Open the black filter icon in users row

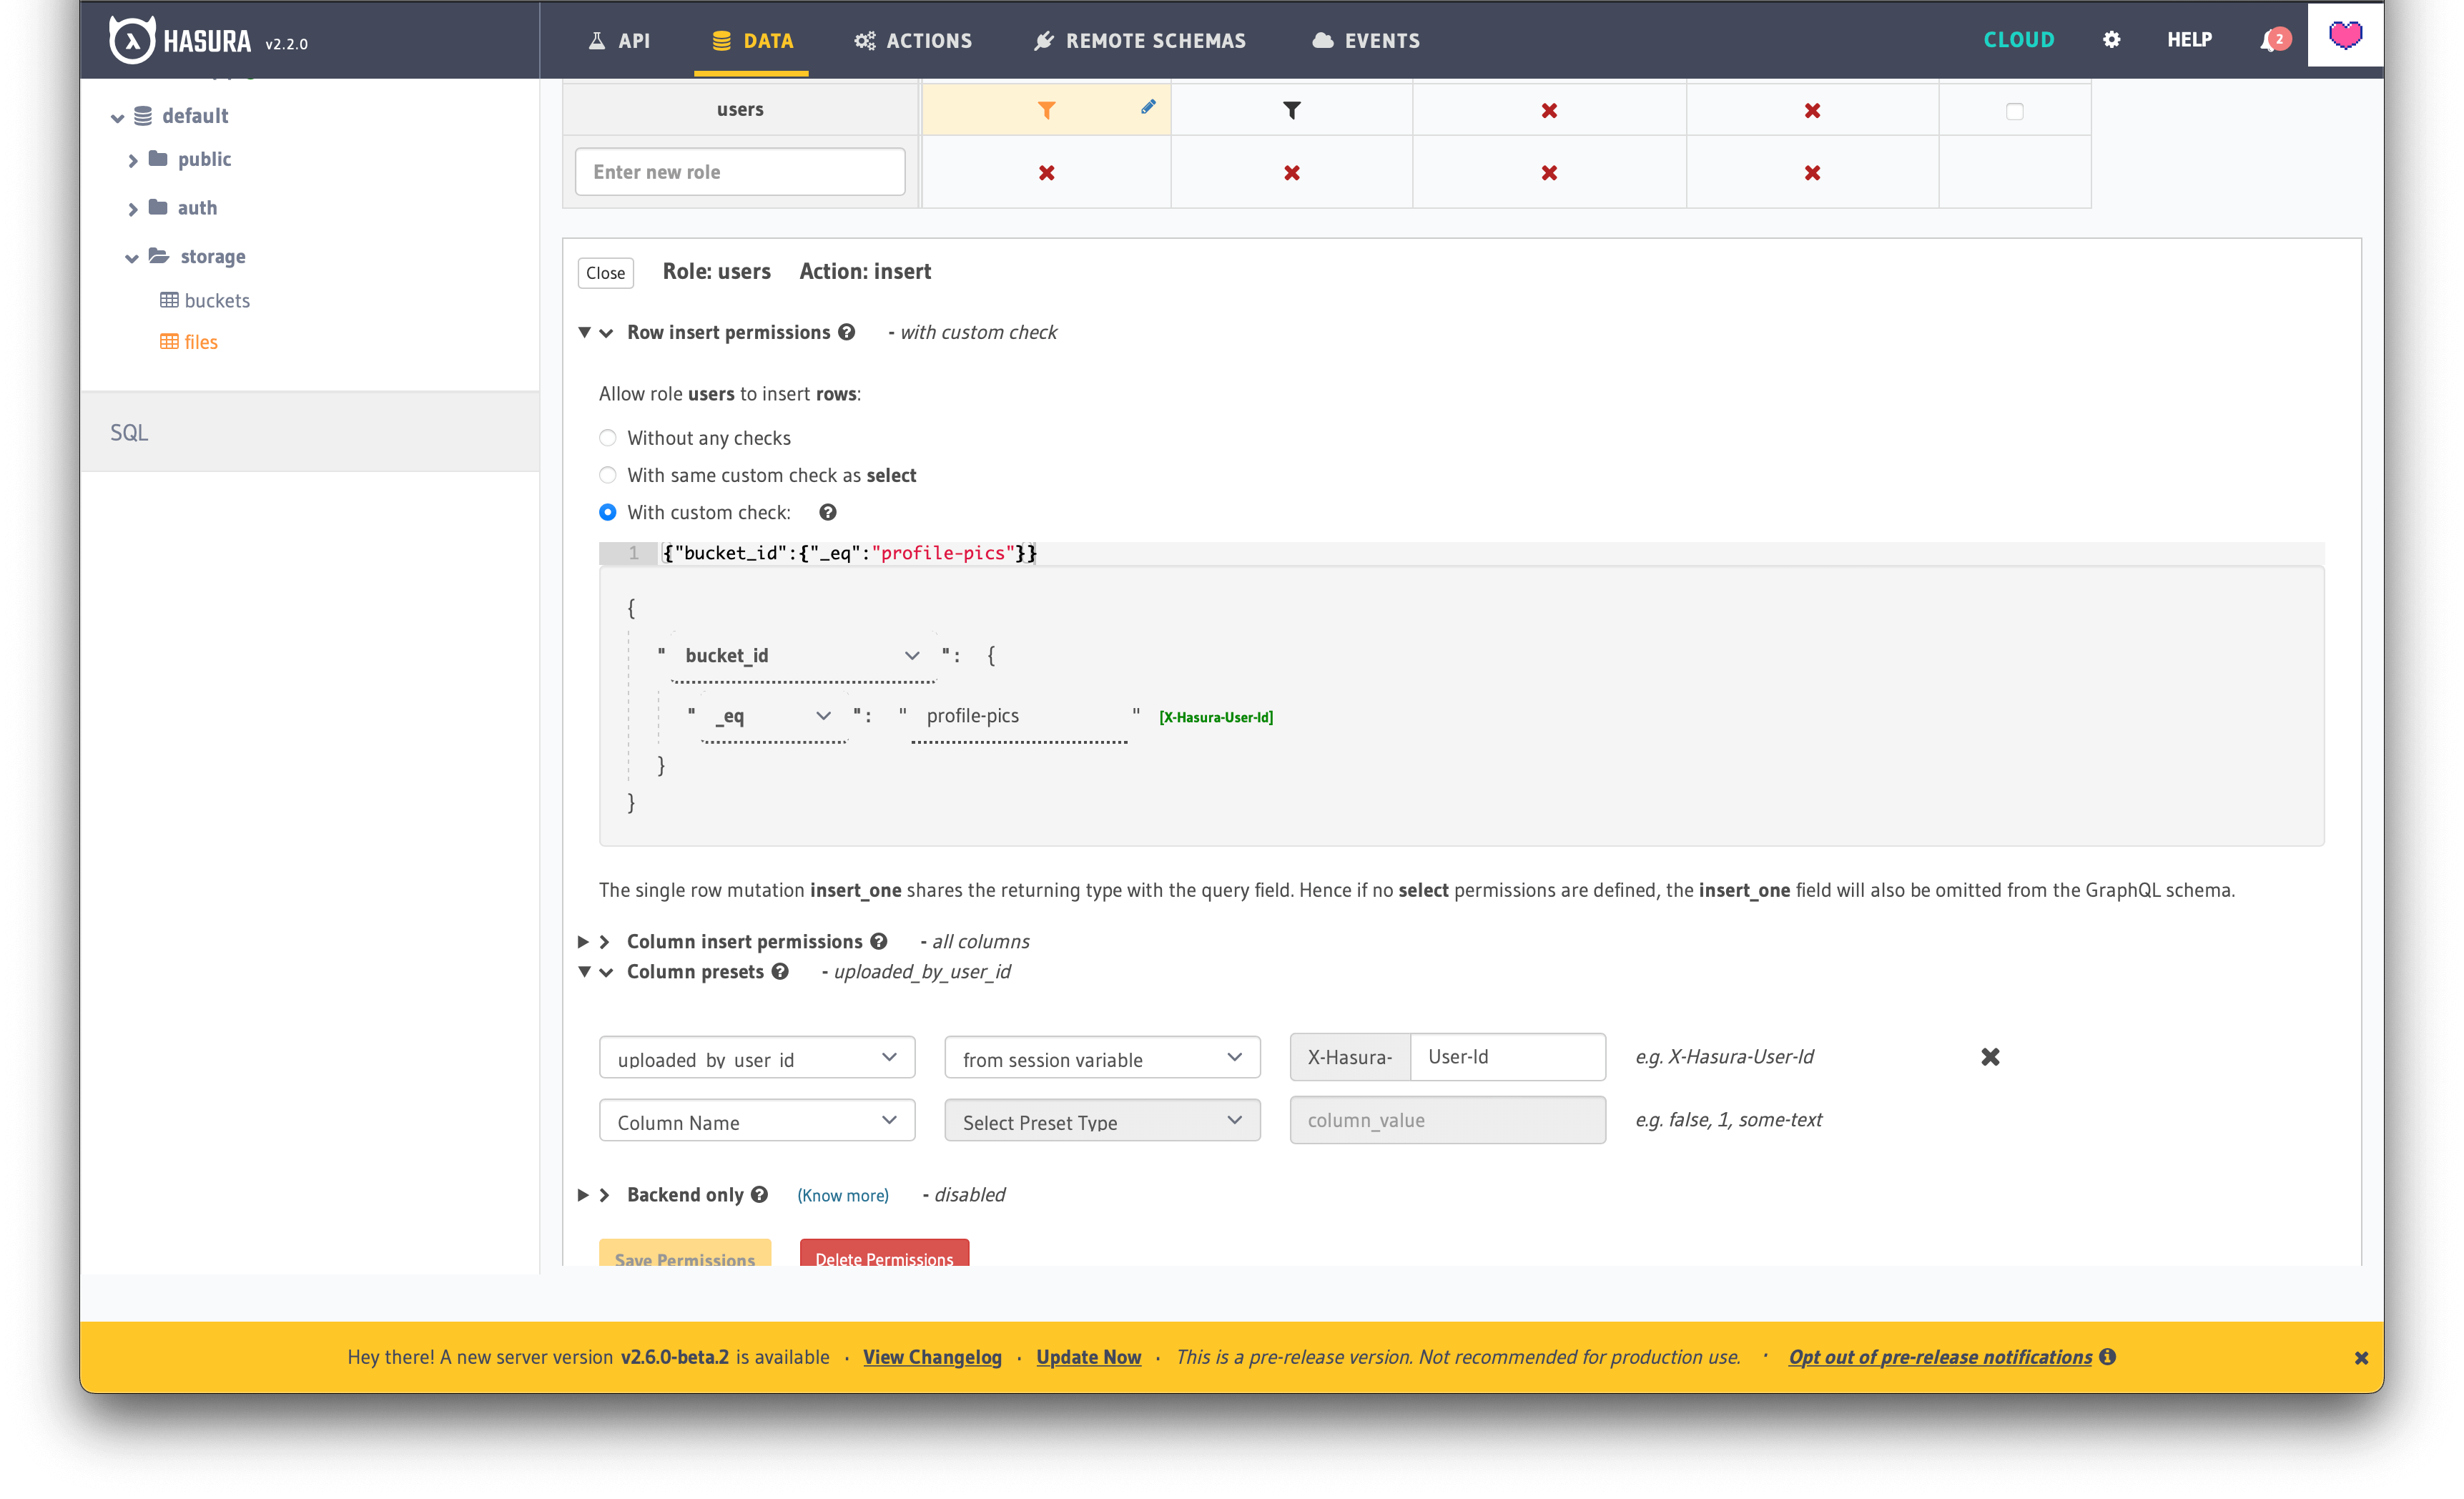click(x=1291, y=110)
